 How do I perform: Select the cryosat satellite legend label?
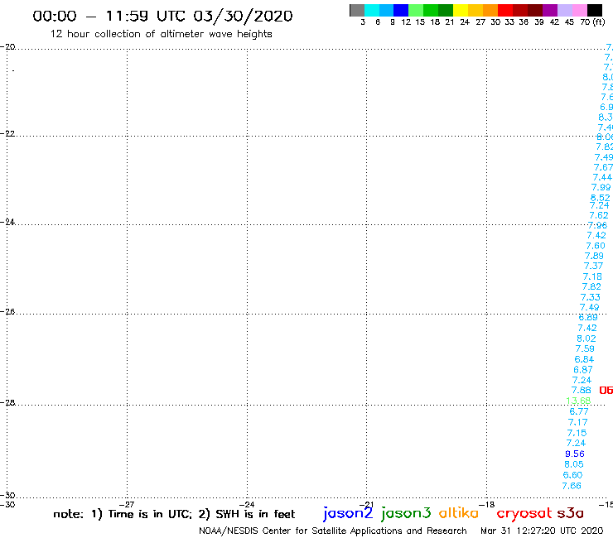point(524,514)
